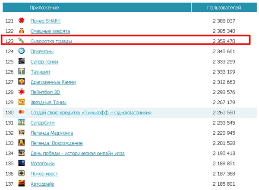Image resolution: width=259 pixels, height=190 pixels.
Task: Click the Покер квест spade icon
Action: (x=22, y=174)
